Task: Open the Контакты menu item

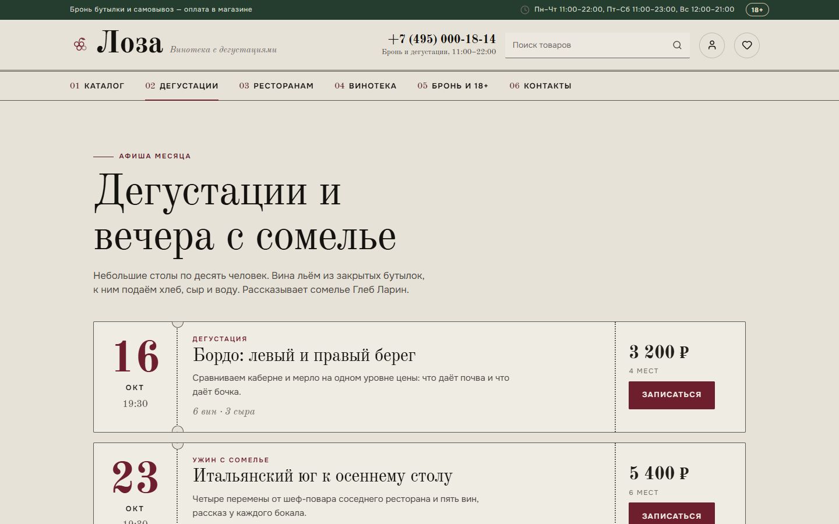Action: click(x=540, y=86)
